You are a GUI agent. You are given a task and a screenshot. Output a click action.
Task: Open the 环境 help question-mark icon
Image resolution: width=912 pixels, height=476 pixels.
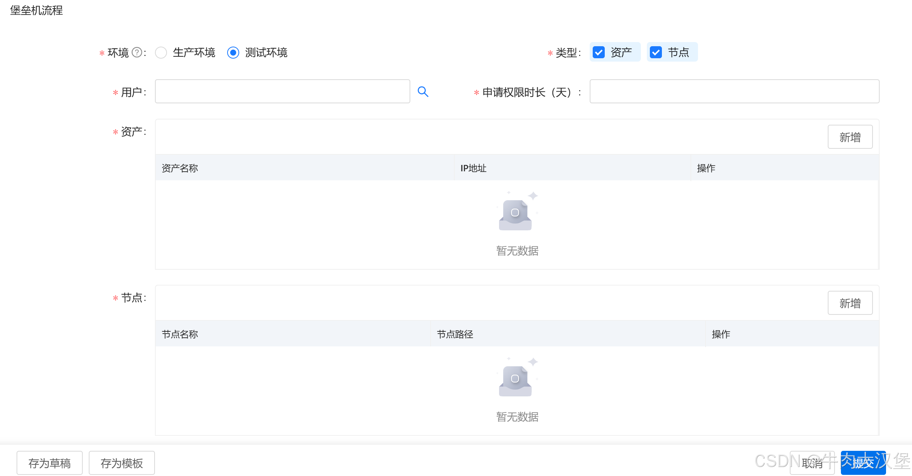pyautogui.click(x=137, y=52)
